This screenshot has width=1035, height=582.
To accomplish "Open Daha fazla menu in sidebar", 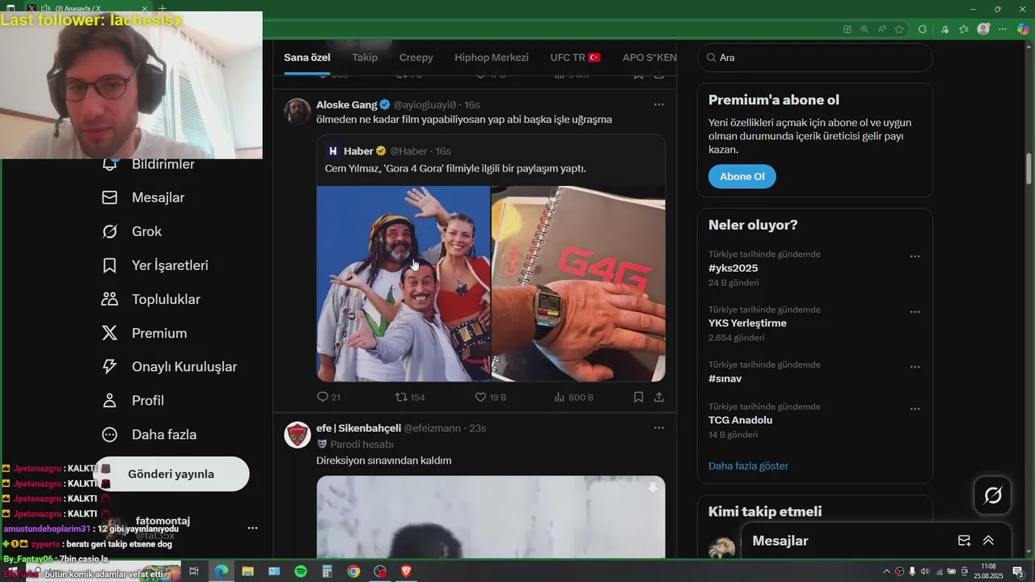I will click(x=149, y=435).
